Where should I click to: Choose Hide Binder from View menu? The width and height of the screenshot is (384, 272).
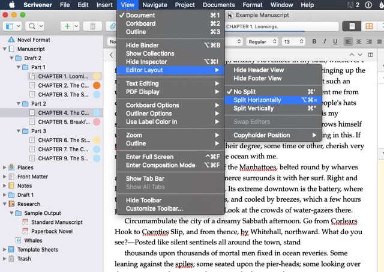coord(170,45)
